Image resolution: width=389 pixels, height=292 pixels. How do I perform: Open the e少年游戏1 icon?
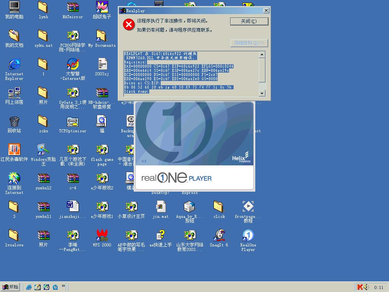click(x=102, y=206)
